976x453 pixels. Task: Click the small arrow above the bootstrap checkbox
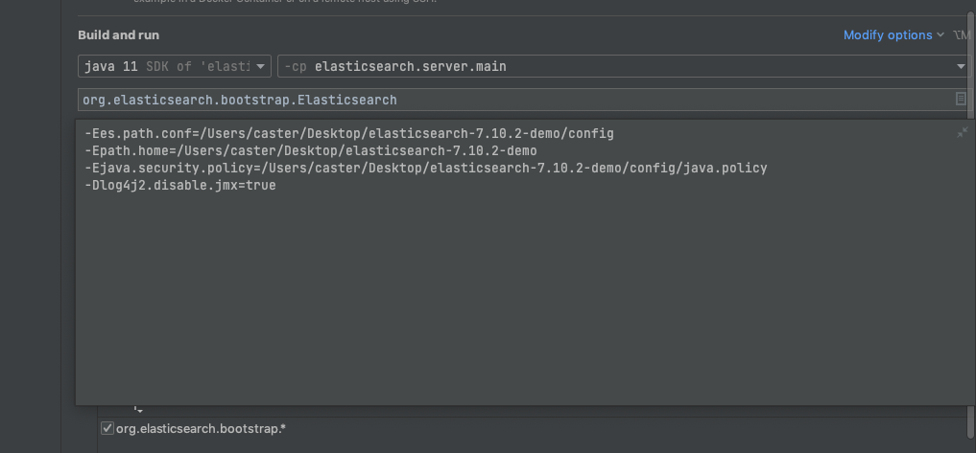pos(139,410)
